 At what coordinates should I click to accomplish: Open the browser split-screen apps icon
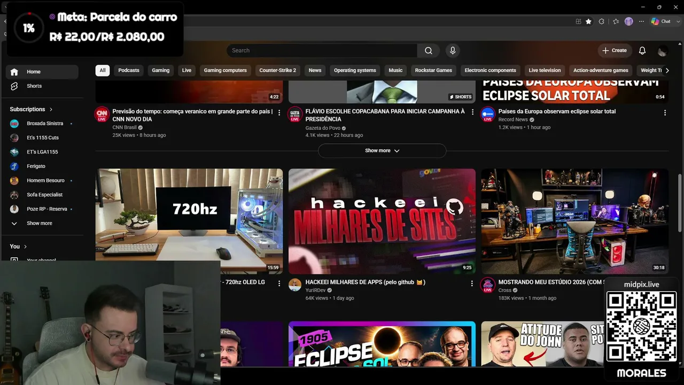coord(578,21)
